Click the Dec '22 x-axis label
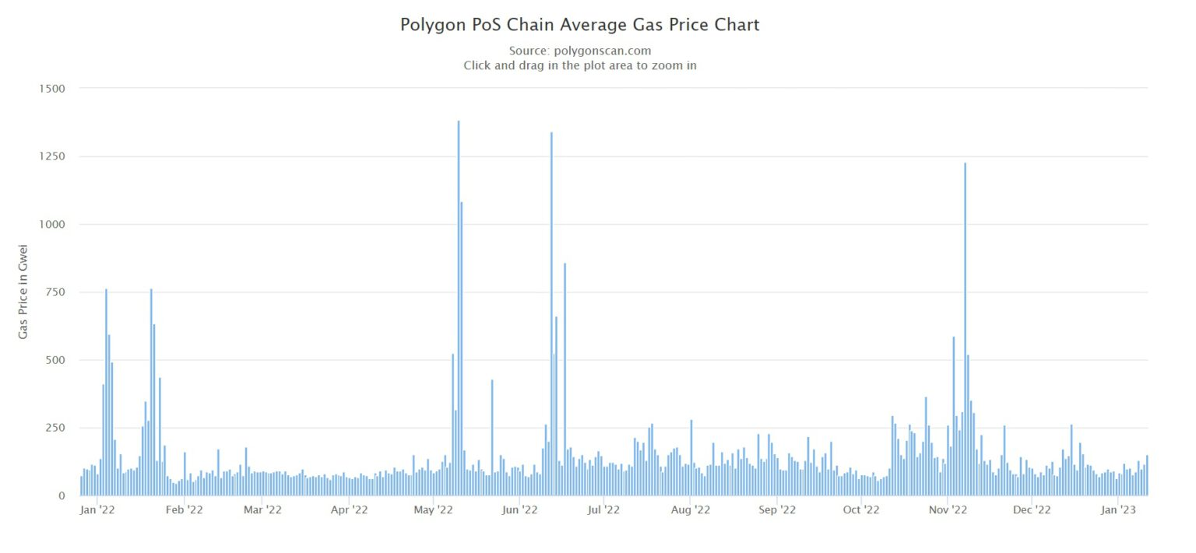The width and height of the screenshot is (1196, 553). 1032,510
